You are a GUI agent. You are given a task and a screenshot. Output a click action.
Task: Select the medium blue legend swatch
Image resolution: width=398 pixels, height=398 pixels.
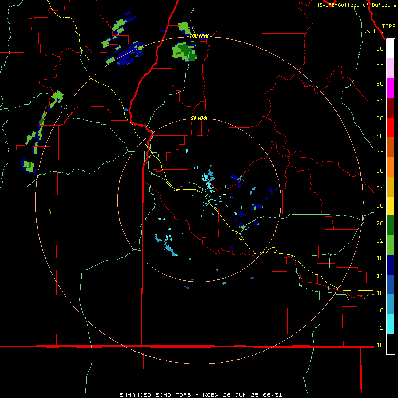pyautogui.click(x=390, y=284)
